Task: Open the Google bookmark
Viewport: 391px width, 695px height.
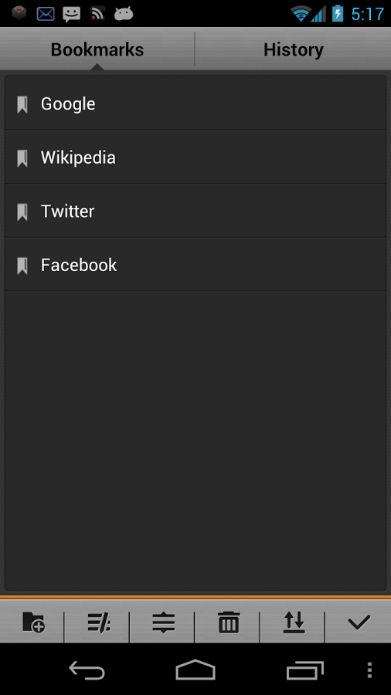Action: tap(195, 103)
